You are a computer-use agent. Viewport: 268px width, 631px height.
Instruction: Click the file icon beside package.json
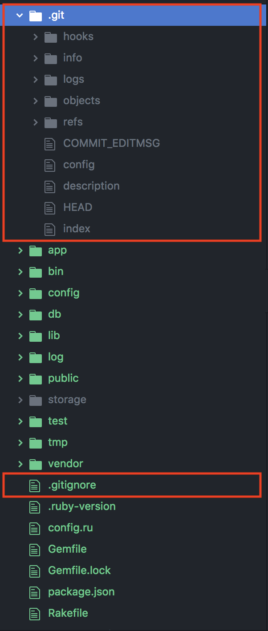35,592
